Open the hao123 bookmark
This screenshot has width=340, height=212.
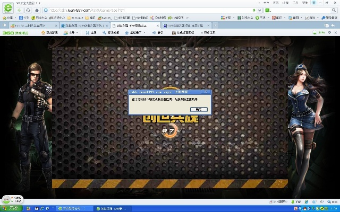pos(105,17)
